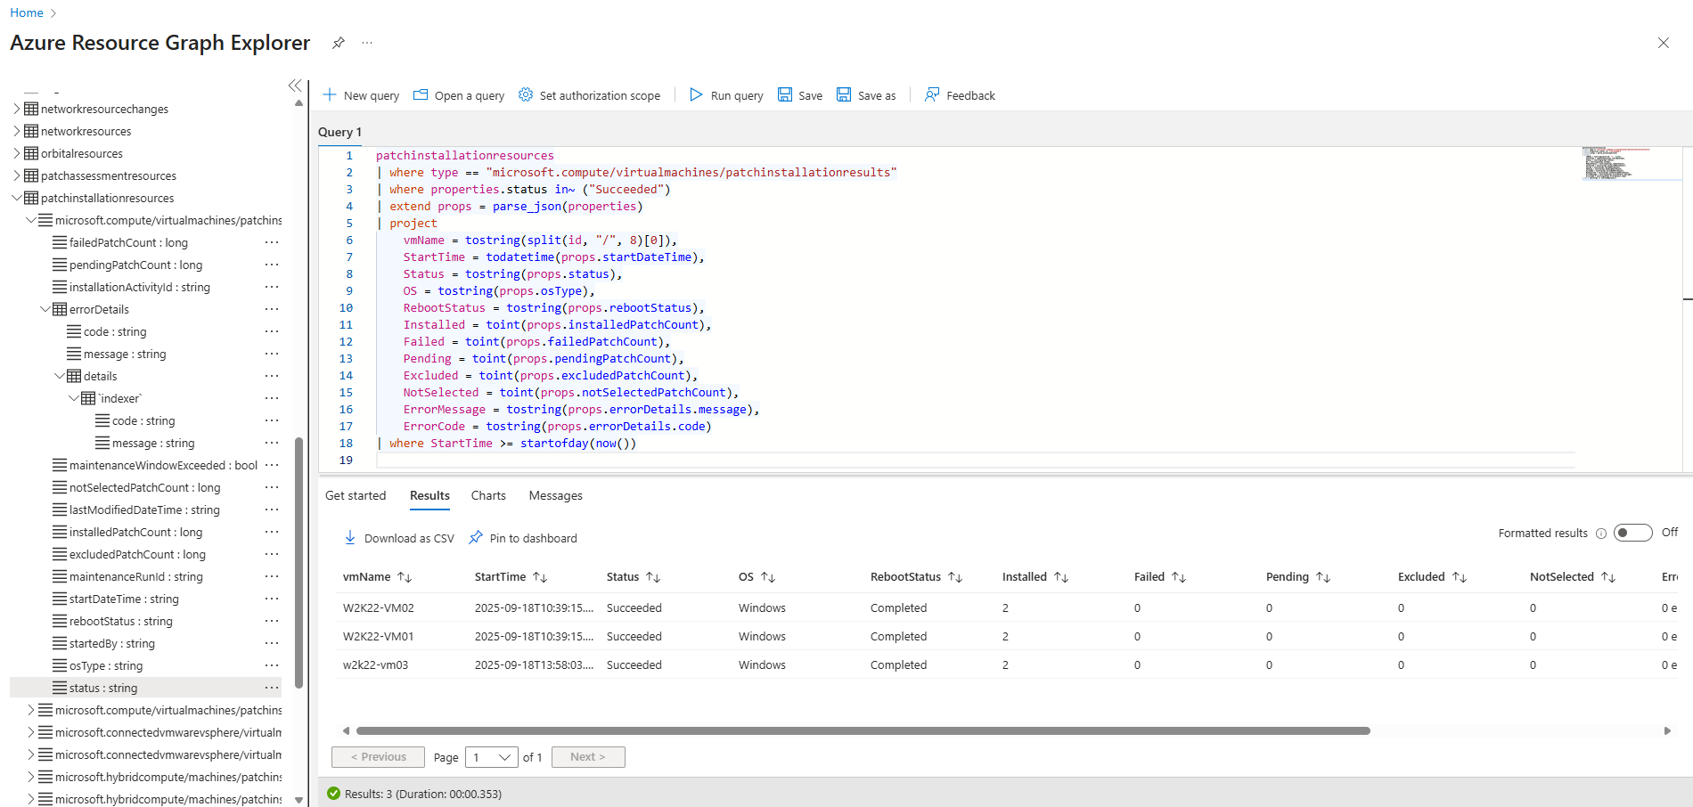Open the Feedback panel

click(x=960, y=95)
